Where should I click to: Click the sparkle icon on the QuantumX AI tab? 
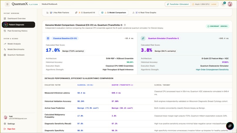click(x=76, y=13)
